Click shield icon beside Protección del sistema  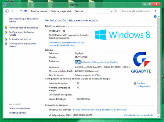(x=6, y=39)
